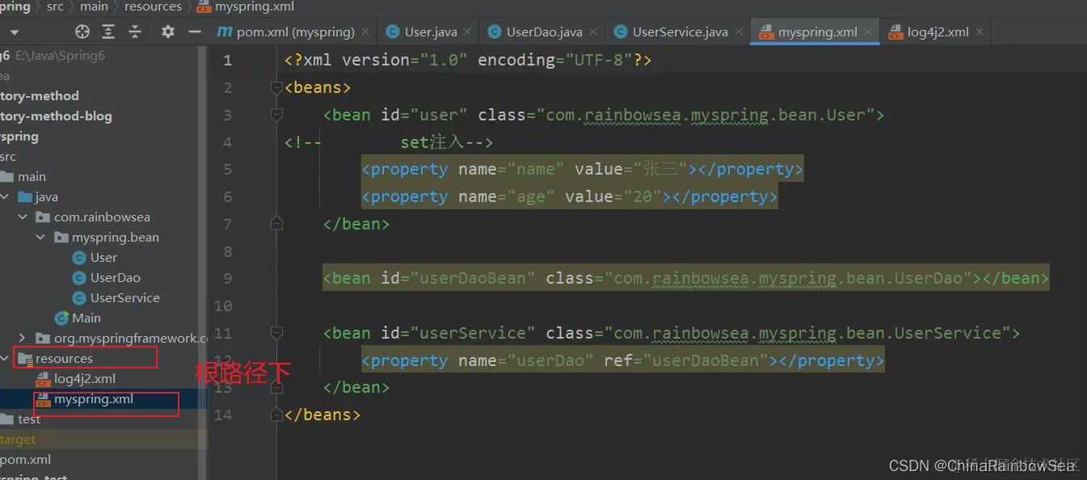
Task: Click the User class icon in tree
Action: (79, 258)
